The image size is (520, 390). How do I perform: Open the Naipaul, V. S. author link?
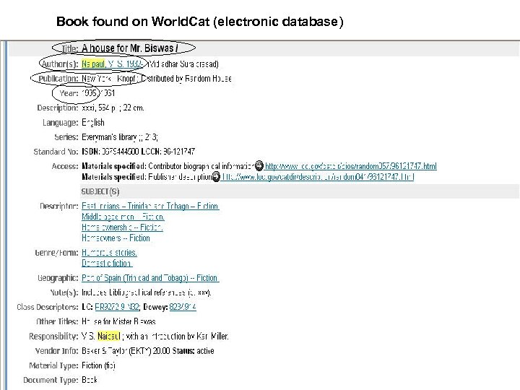pos(111,64)
